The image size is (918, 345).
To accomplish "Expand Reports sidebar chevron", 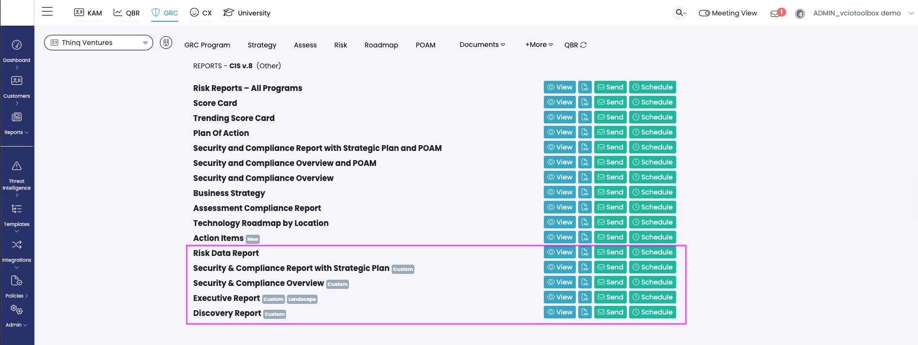I will point(27,133).
